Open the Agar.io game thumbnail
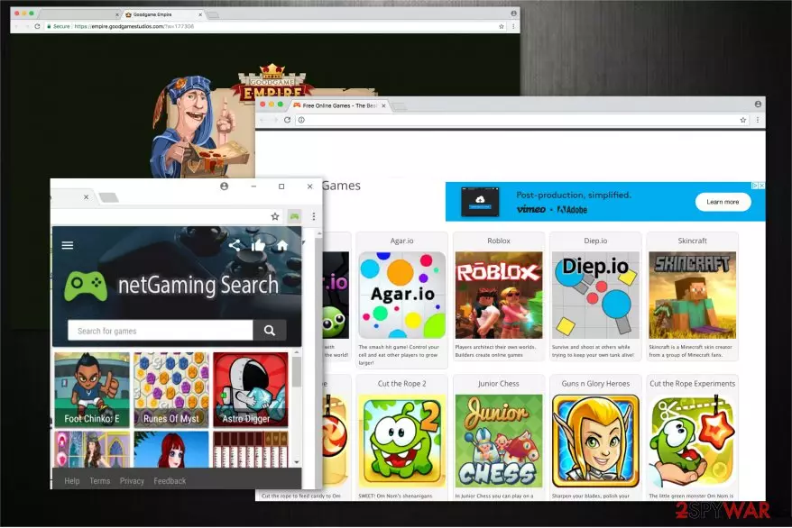This screenshot has width=792, height=528. (x=401, y=295)
